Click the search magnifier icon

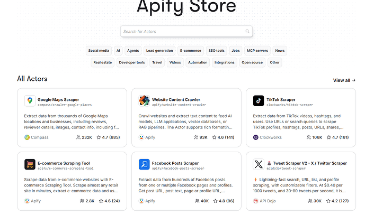click(247, 32)
